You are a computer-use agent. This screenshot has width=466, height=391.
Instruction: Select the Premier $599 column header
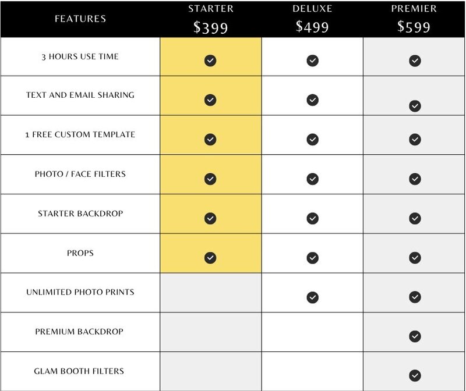[x=414, y=19]
